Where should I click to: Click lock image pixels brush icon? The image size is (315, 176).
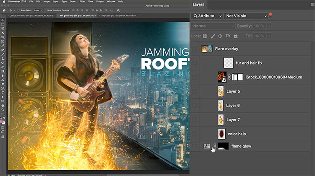(x=213, y=36)
